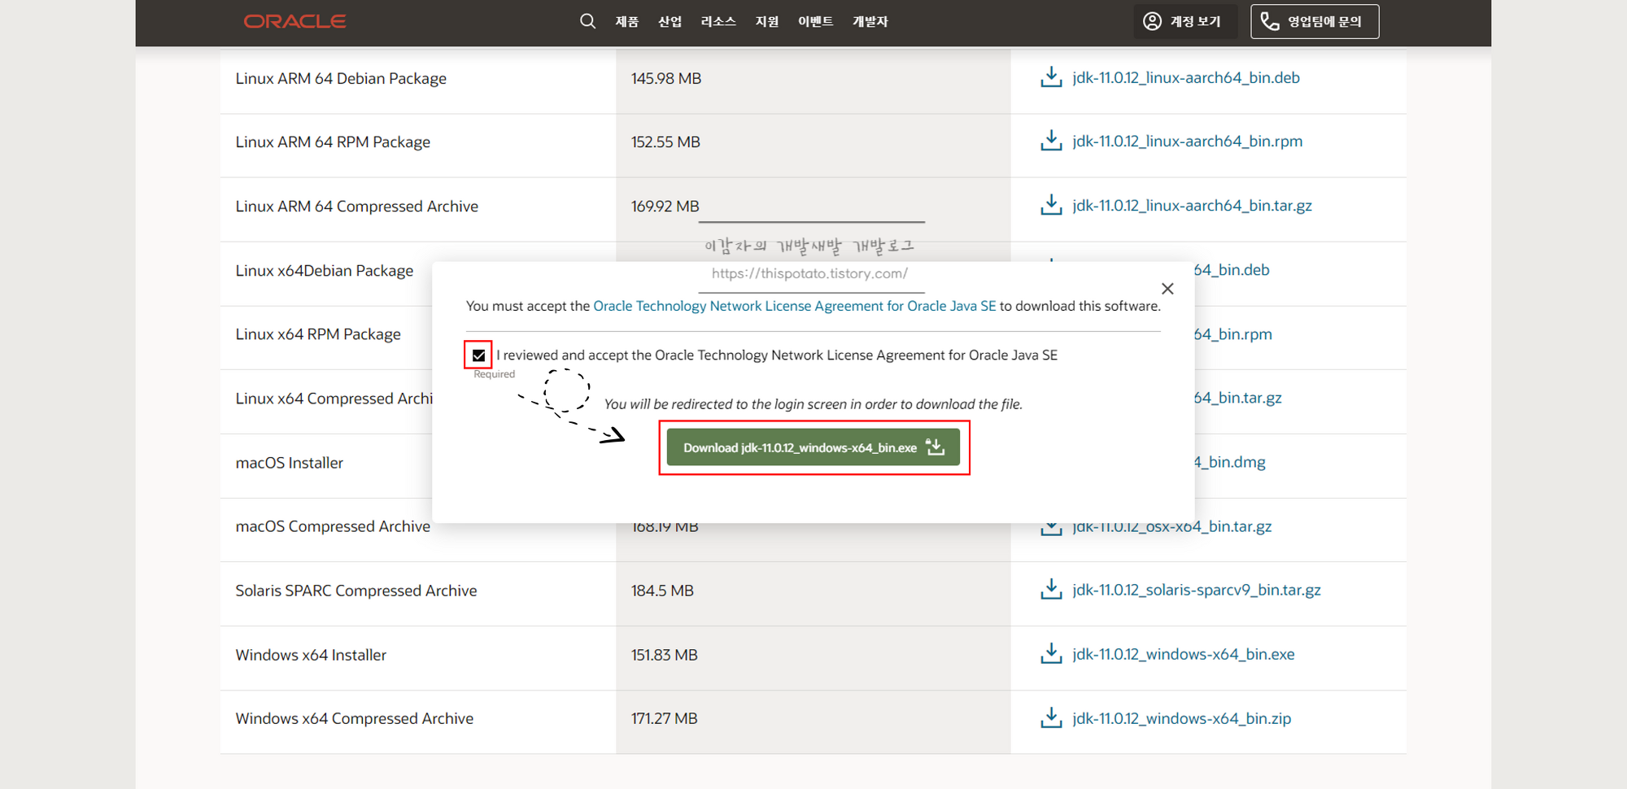1627x789 pixels.
Task: Click the redirect-to-login notice text
Action: (x=813, y=404)
